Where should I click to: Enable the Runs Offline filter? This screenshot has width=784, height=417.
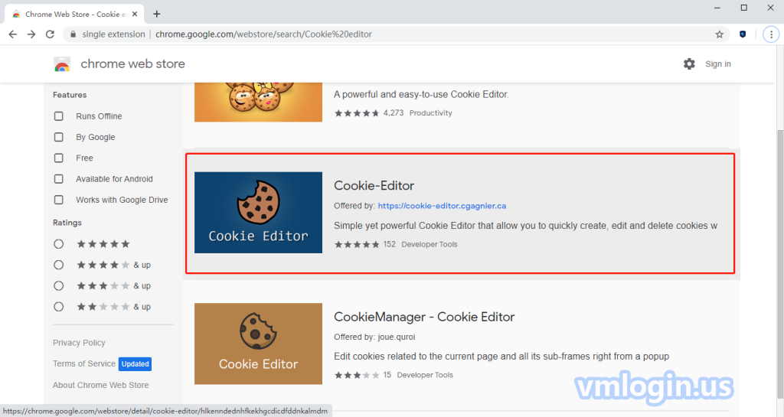pos(59,116)
